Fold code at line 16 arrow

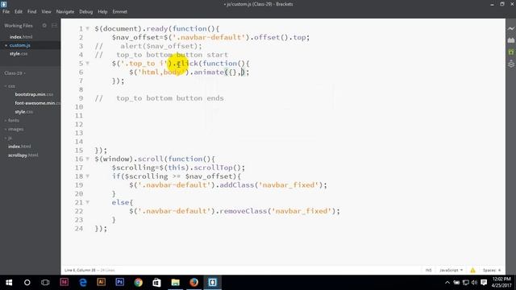point(88,159)
